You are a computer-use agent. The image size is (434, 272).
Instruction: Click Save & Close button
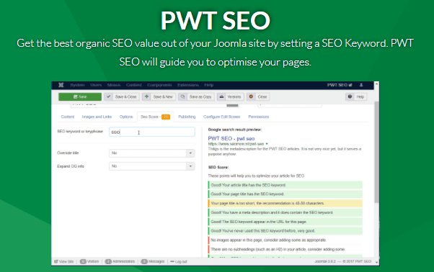point(122,96)
